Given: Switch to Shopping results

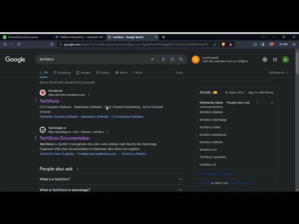Looking at the screenshot, I should click(x=62, y=73).
